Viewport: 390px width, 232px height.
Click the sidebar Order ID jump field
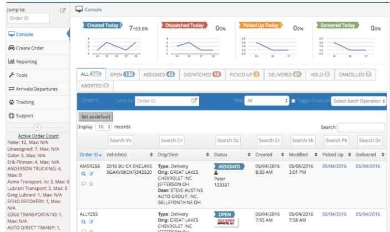[x=29, y=18]
